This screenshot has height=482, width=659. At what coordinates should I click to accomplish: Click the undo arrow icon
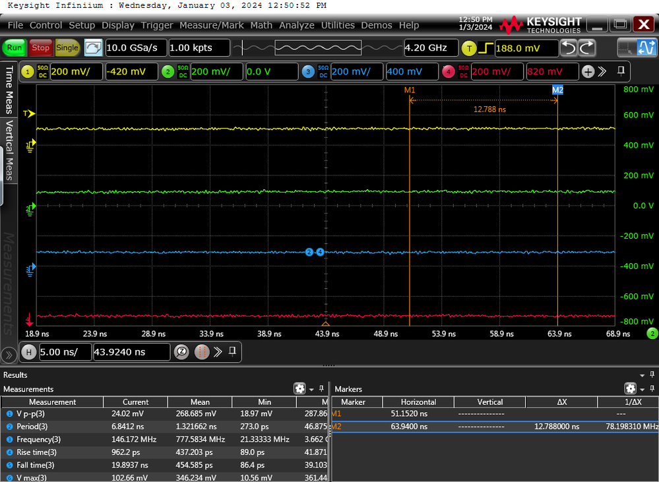[569, 48]
